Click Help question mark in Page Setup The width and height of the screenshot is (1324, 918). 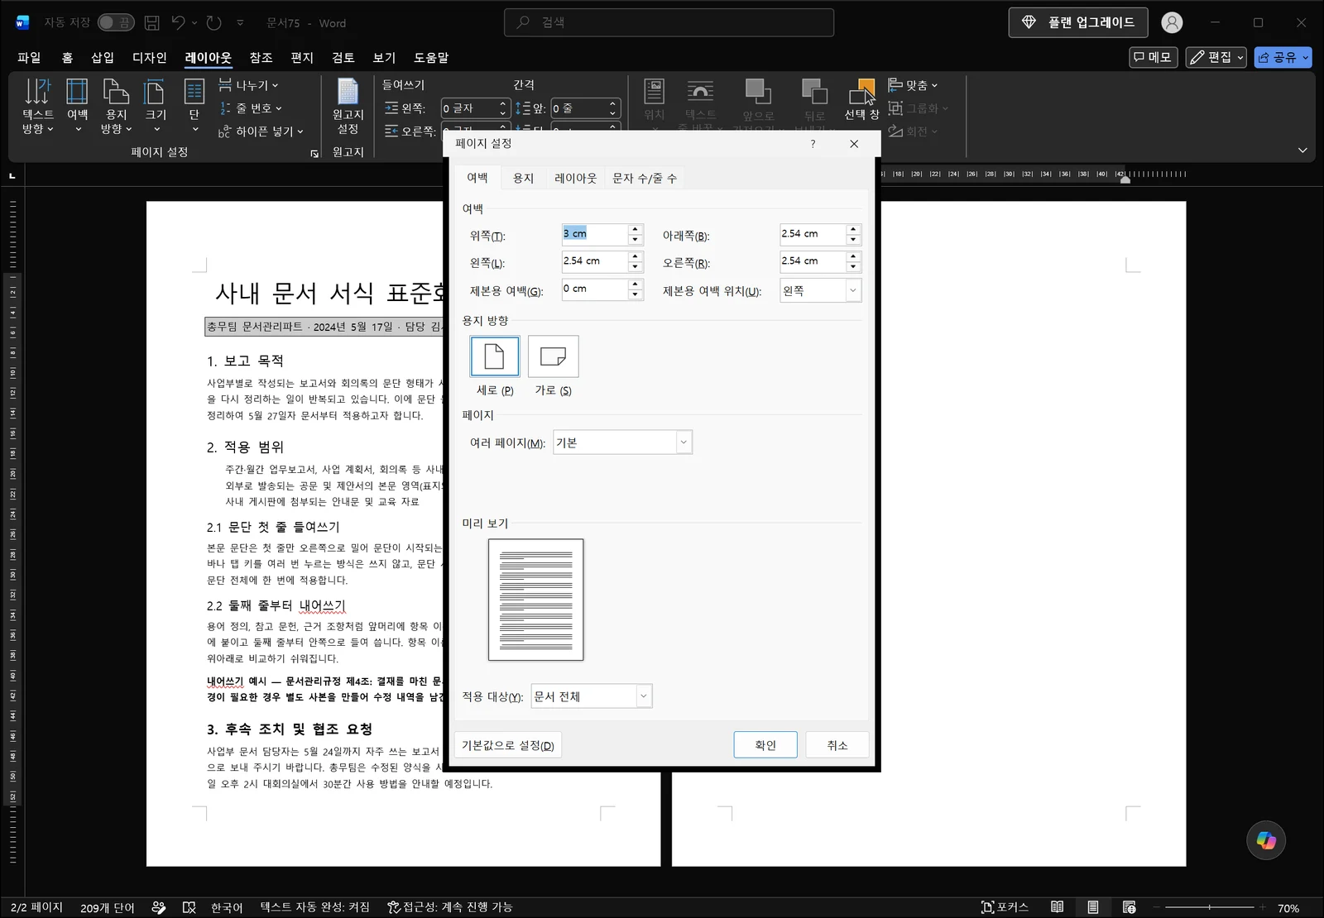pos(813,144)
